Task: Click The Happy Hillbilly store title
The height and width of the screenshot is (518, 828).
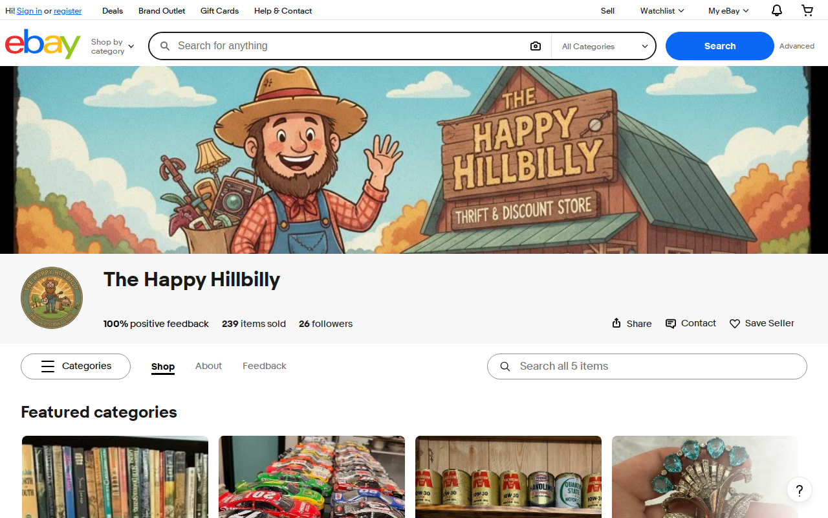Action: 191,280
